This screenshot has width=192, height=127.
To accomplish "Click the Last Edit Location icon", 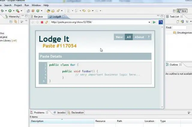I will coord(84,11).
